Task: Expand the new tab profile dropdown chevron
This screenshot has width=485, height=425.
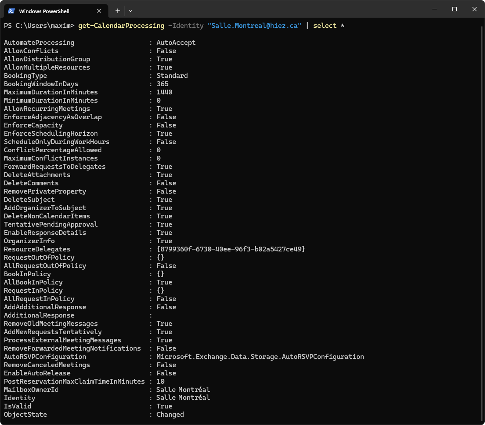Action: (130, 10)
